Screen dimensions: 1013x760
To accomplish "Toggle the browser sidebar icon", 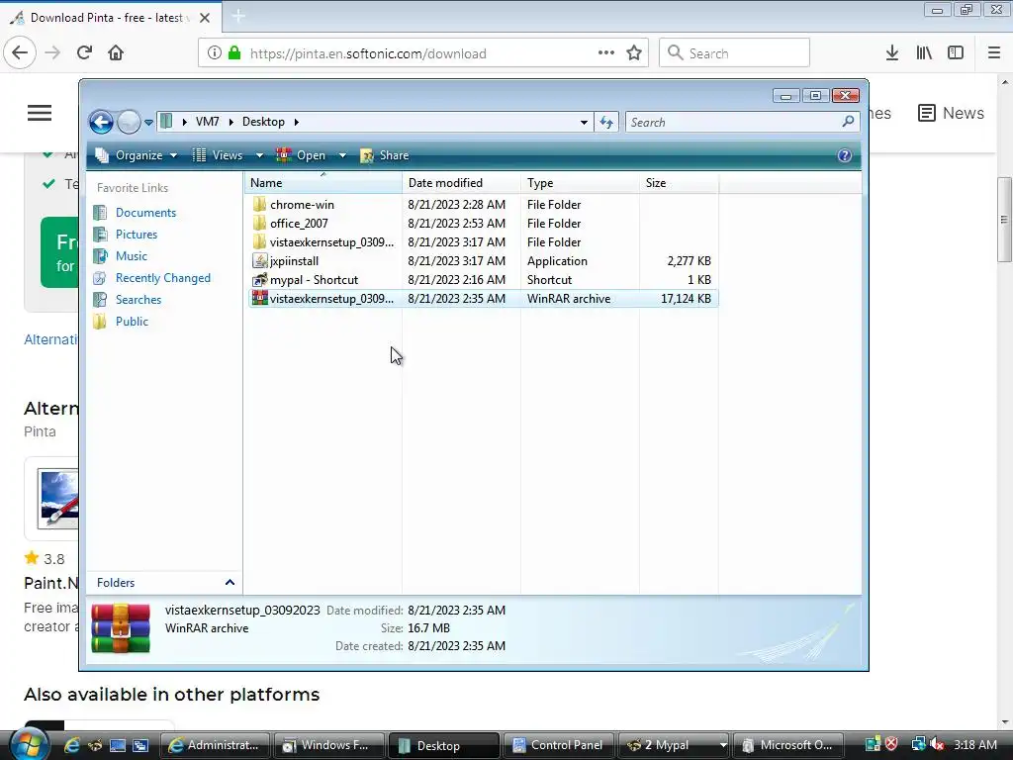I will pos(956,52).
